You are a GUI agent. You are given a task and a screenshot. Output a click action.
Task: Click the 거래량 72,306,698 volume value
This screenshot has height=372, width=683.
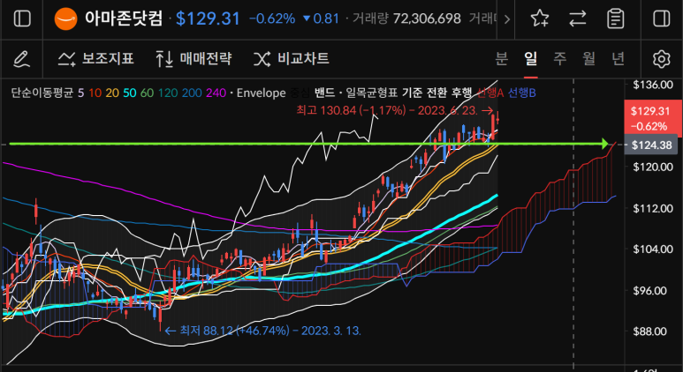[x=406, y=19]
